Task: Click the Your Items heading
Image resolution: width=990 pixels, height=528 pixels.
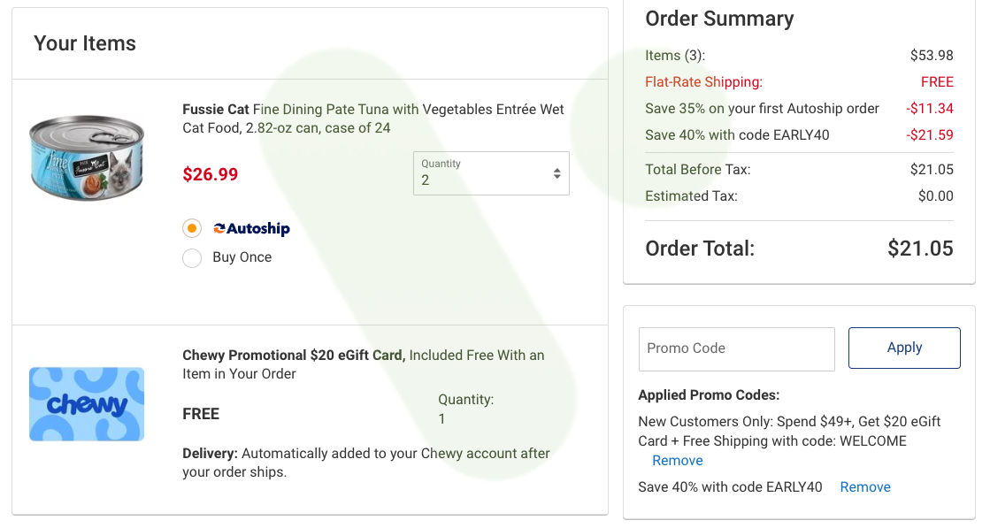Action: tap(85, 43)
